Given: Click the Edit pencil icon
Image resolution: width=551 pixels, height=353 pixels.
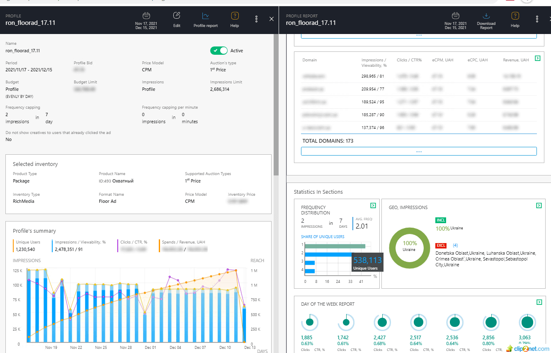Looking at the screenshot, I should [x=177, y=16].
